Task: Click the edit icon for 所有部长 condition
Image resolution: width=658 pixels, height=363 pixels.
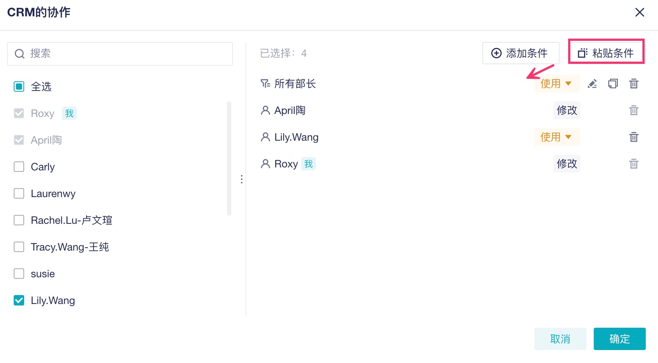Action: point(592,84)
